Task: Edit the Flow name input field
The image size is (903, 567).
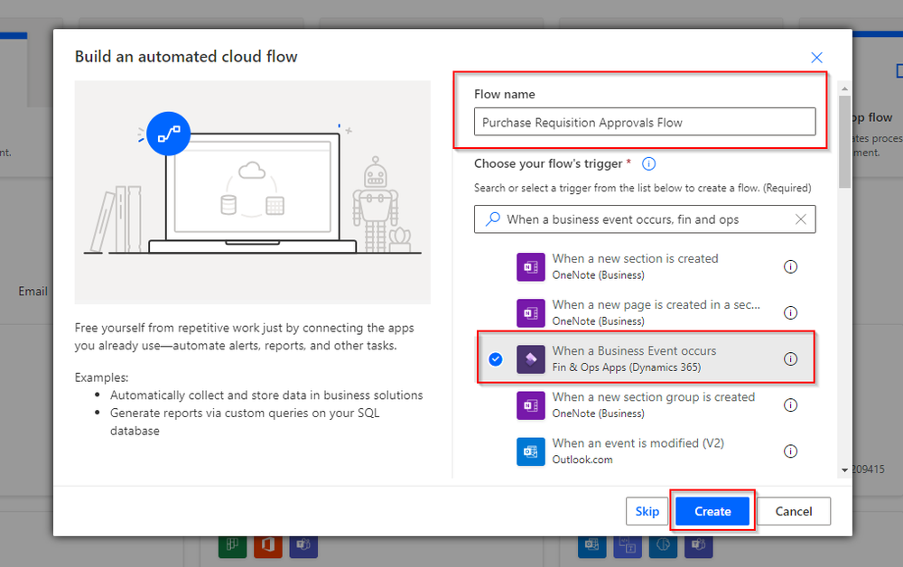Action: (x=645, y=122)
